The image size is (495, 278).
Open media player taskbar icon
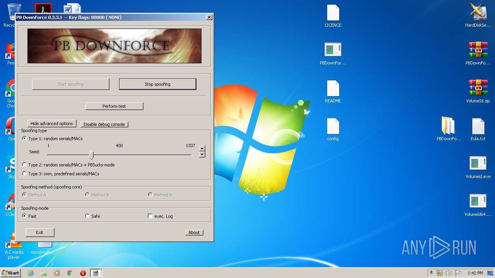[x=57, y=273]
